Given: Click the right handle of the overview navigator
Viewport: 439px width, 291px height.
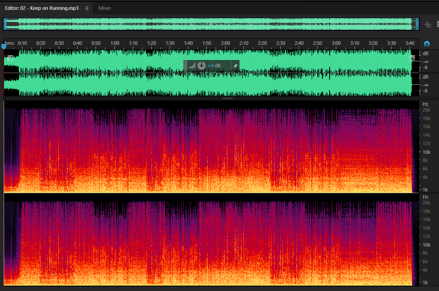Looking at the screenshot, I should (x=417, y=24).
